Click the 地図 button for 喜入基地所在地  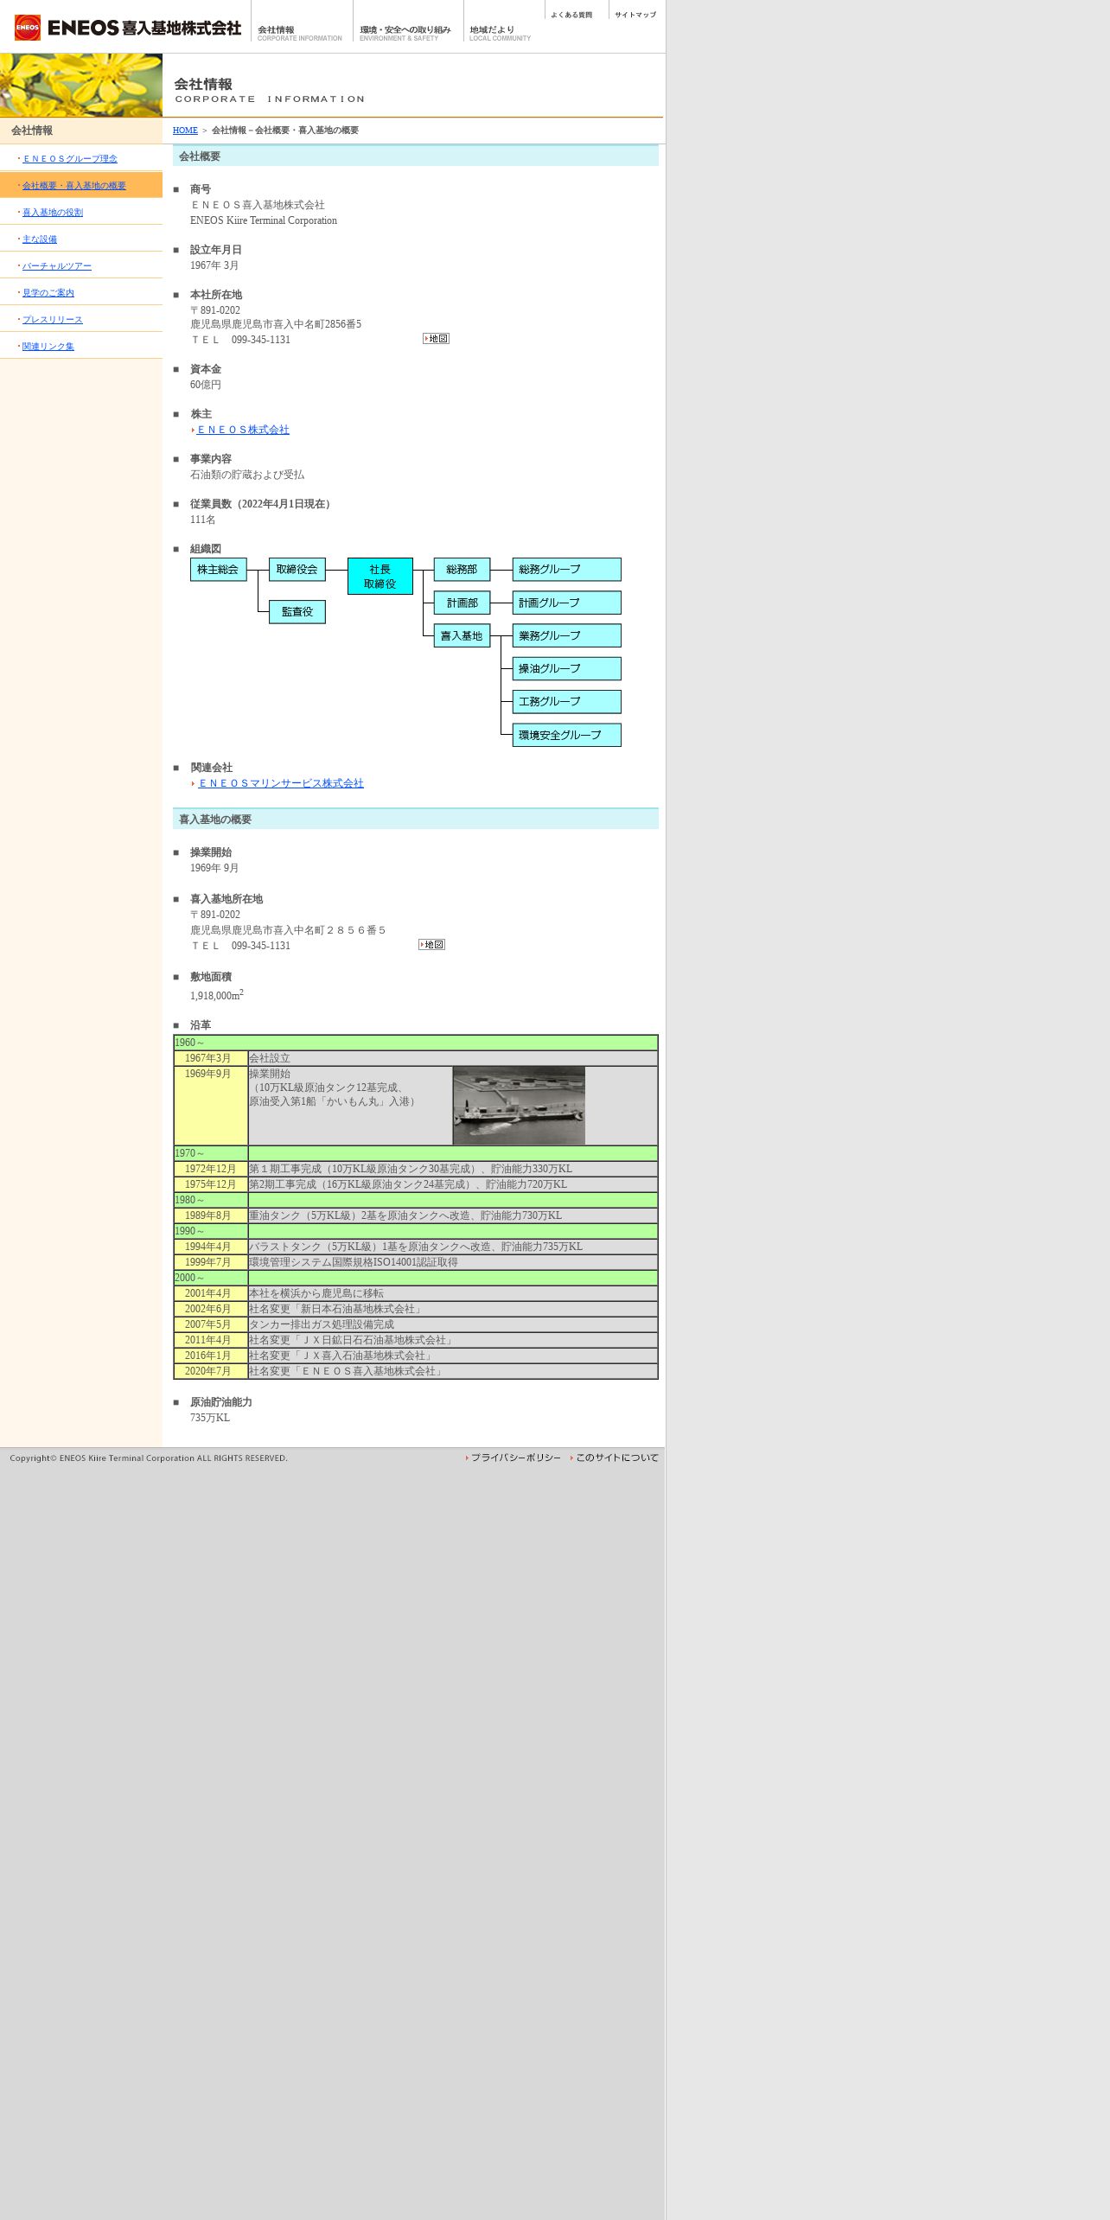click(432, 945)
